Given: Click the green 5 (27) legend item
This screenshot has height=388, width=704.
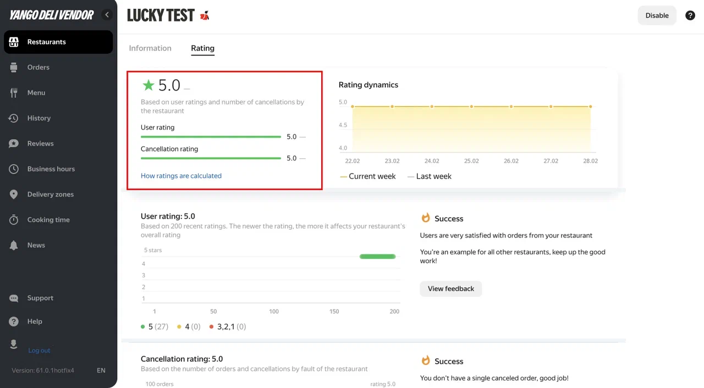Looking at the screenshot, I should pos(155,326).
